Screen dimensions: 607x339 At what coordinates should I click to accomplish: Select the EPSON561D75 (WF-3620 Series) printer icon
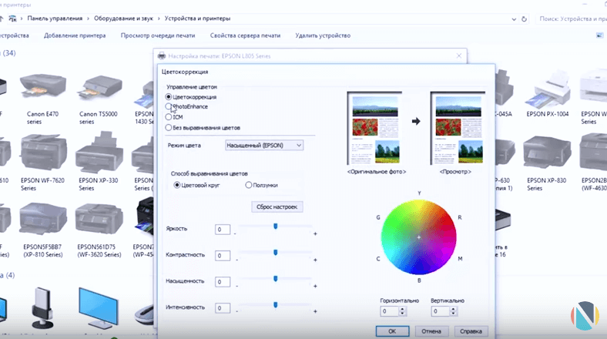point(99,219)
